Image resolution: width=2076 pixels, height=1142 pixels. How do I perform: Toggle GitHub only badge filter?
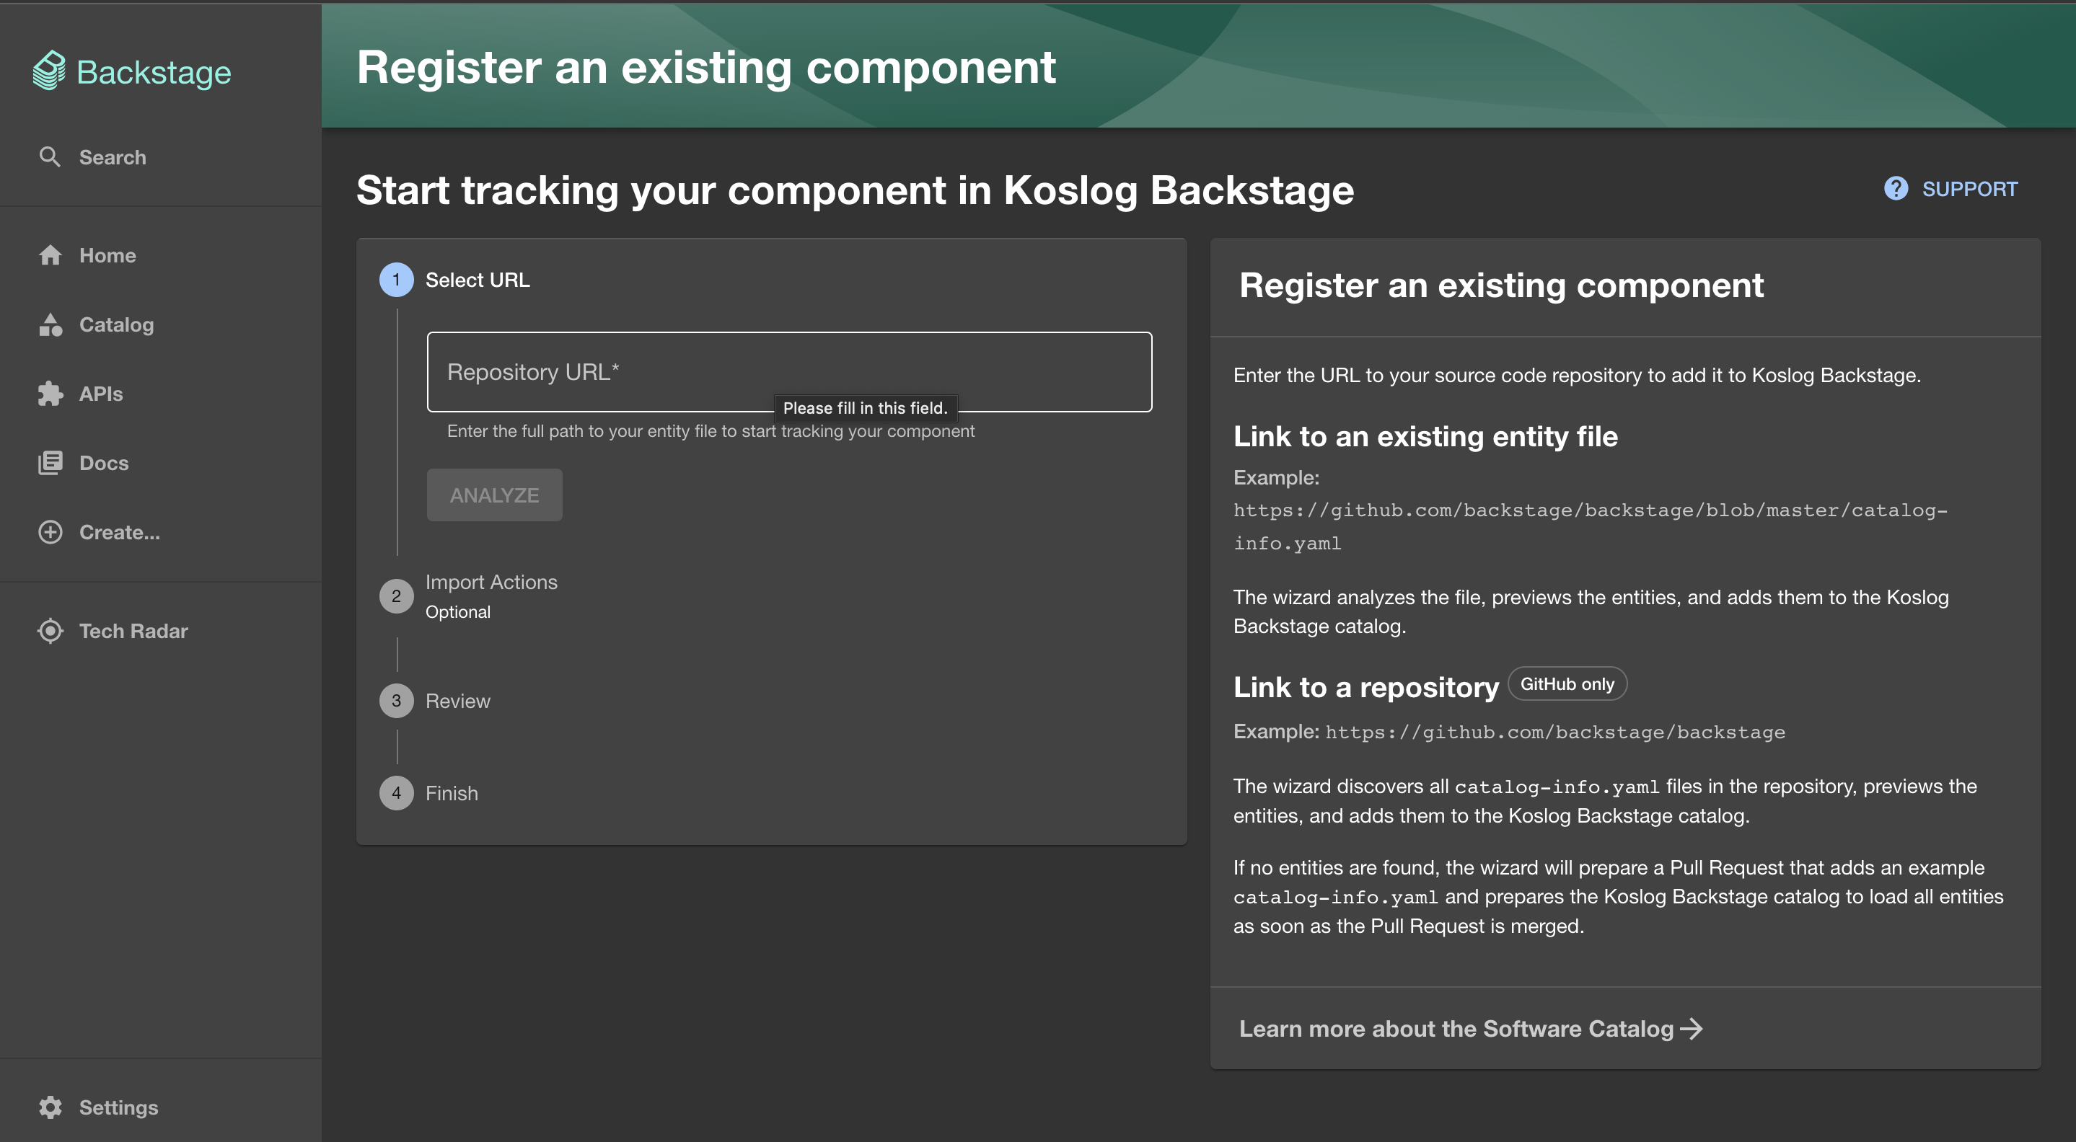point(1565,683)
